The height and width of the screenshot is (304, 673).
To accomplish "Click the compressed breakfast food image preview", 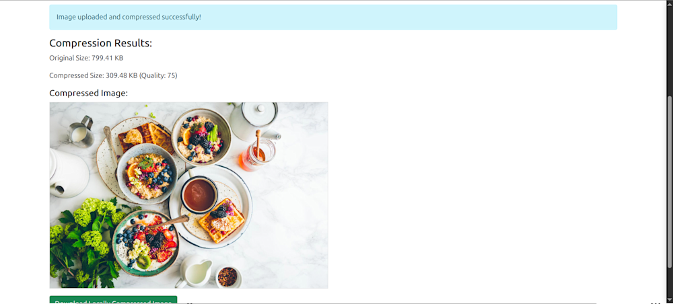I will [189, 195].
